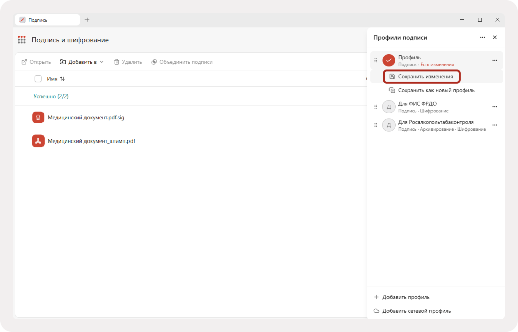Click the drag handle of Профиль
The width and height of the screenshot is (518, 332).
(x=376, y=61)
